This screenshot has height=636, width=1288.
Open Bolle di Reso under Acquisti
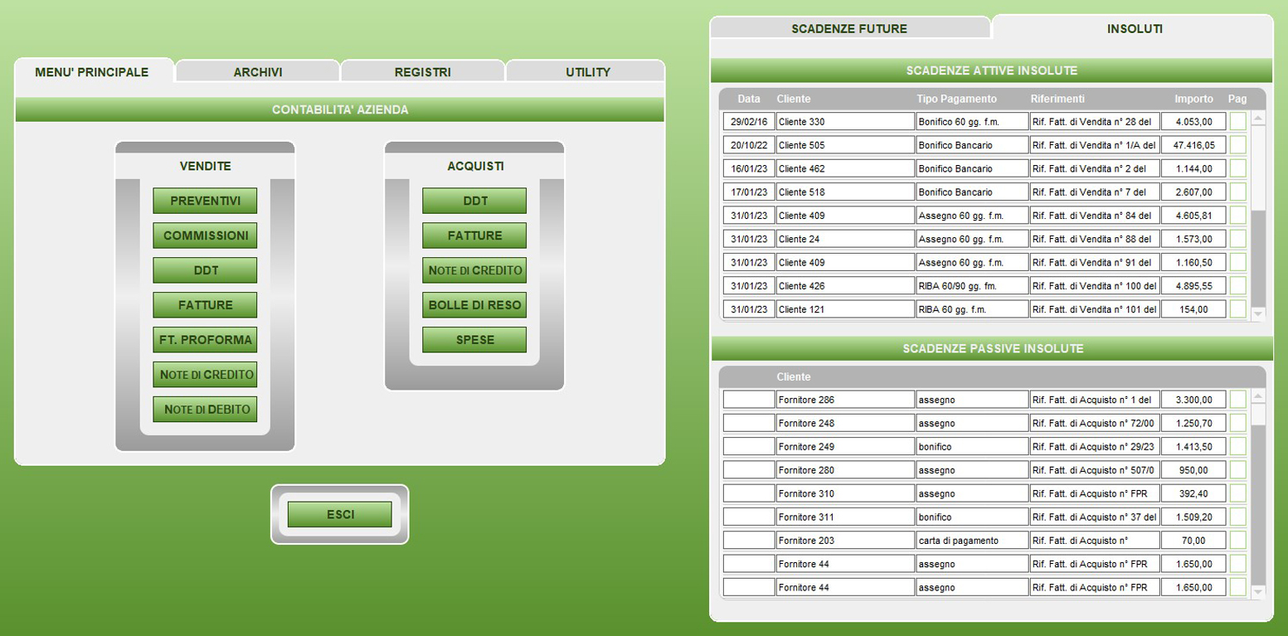pyautogui.click(x=474, y=305)
